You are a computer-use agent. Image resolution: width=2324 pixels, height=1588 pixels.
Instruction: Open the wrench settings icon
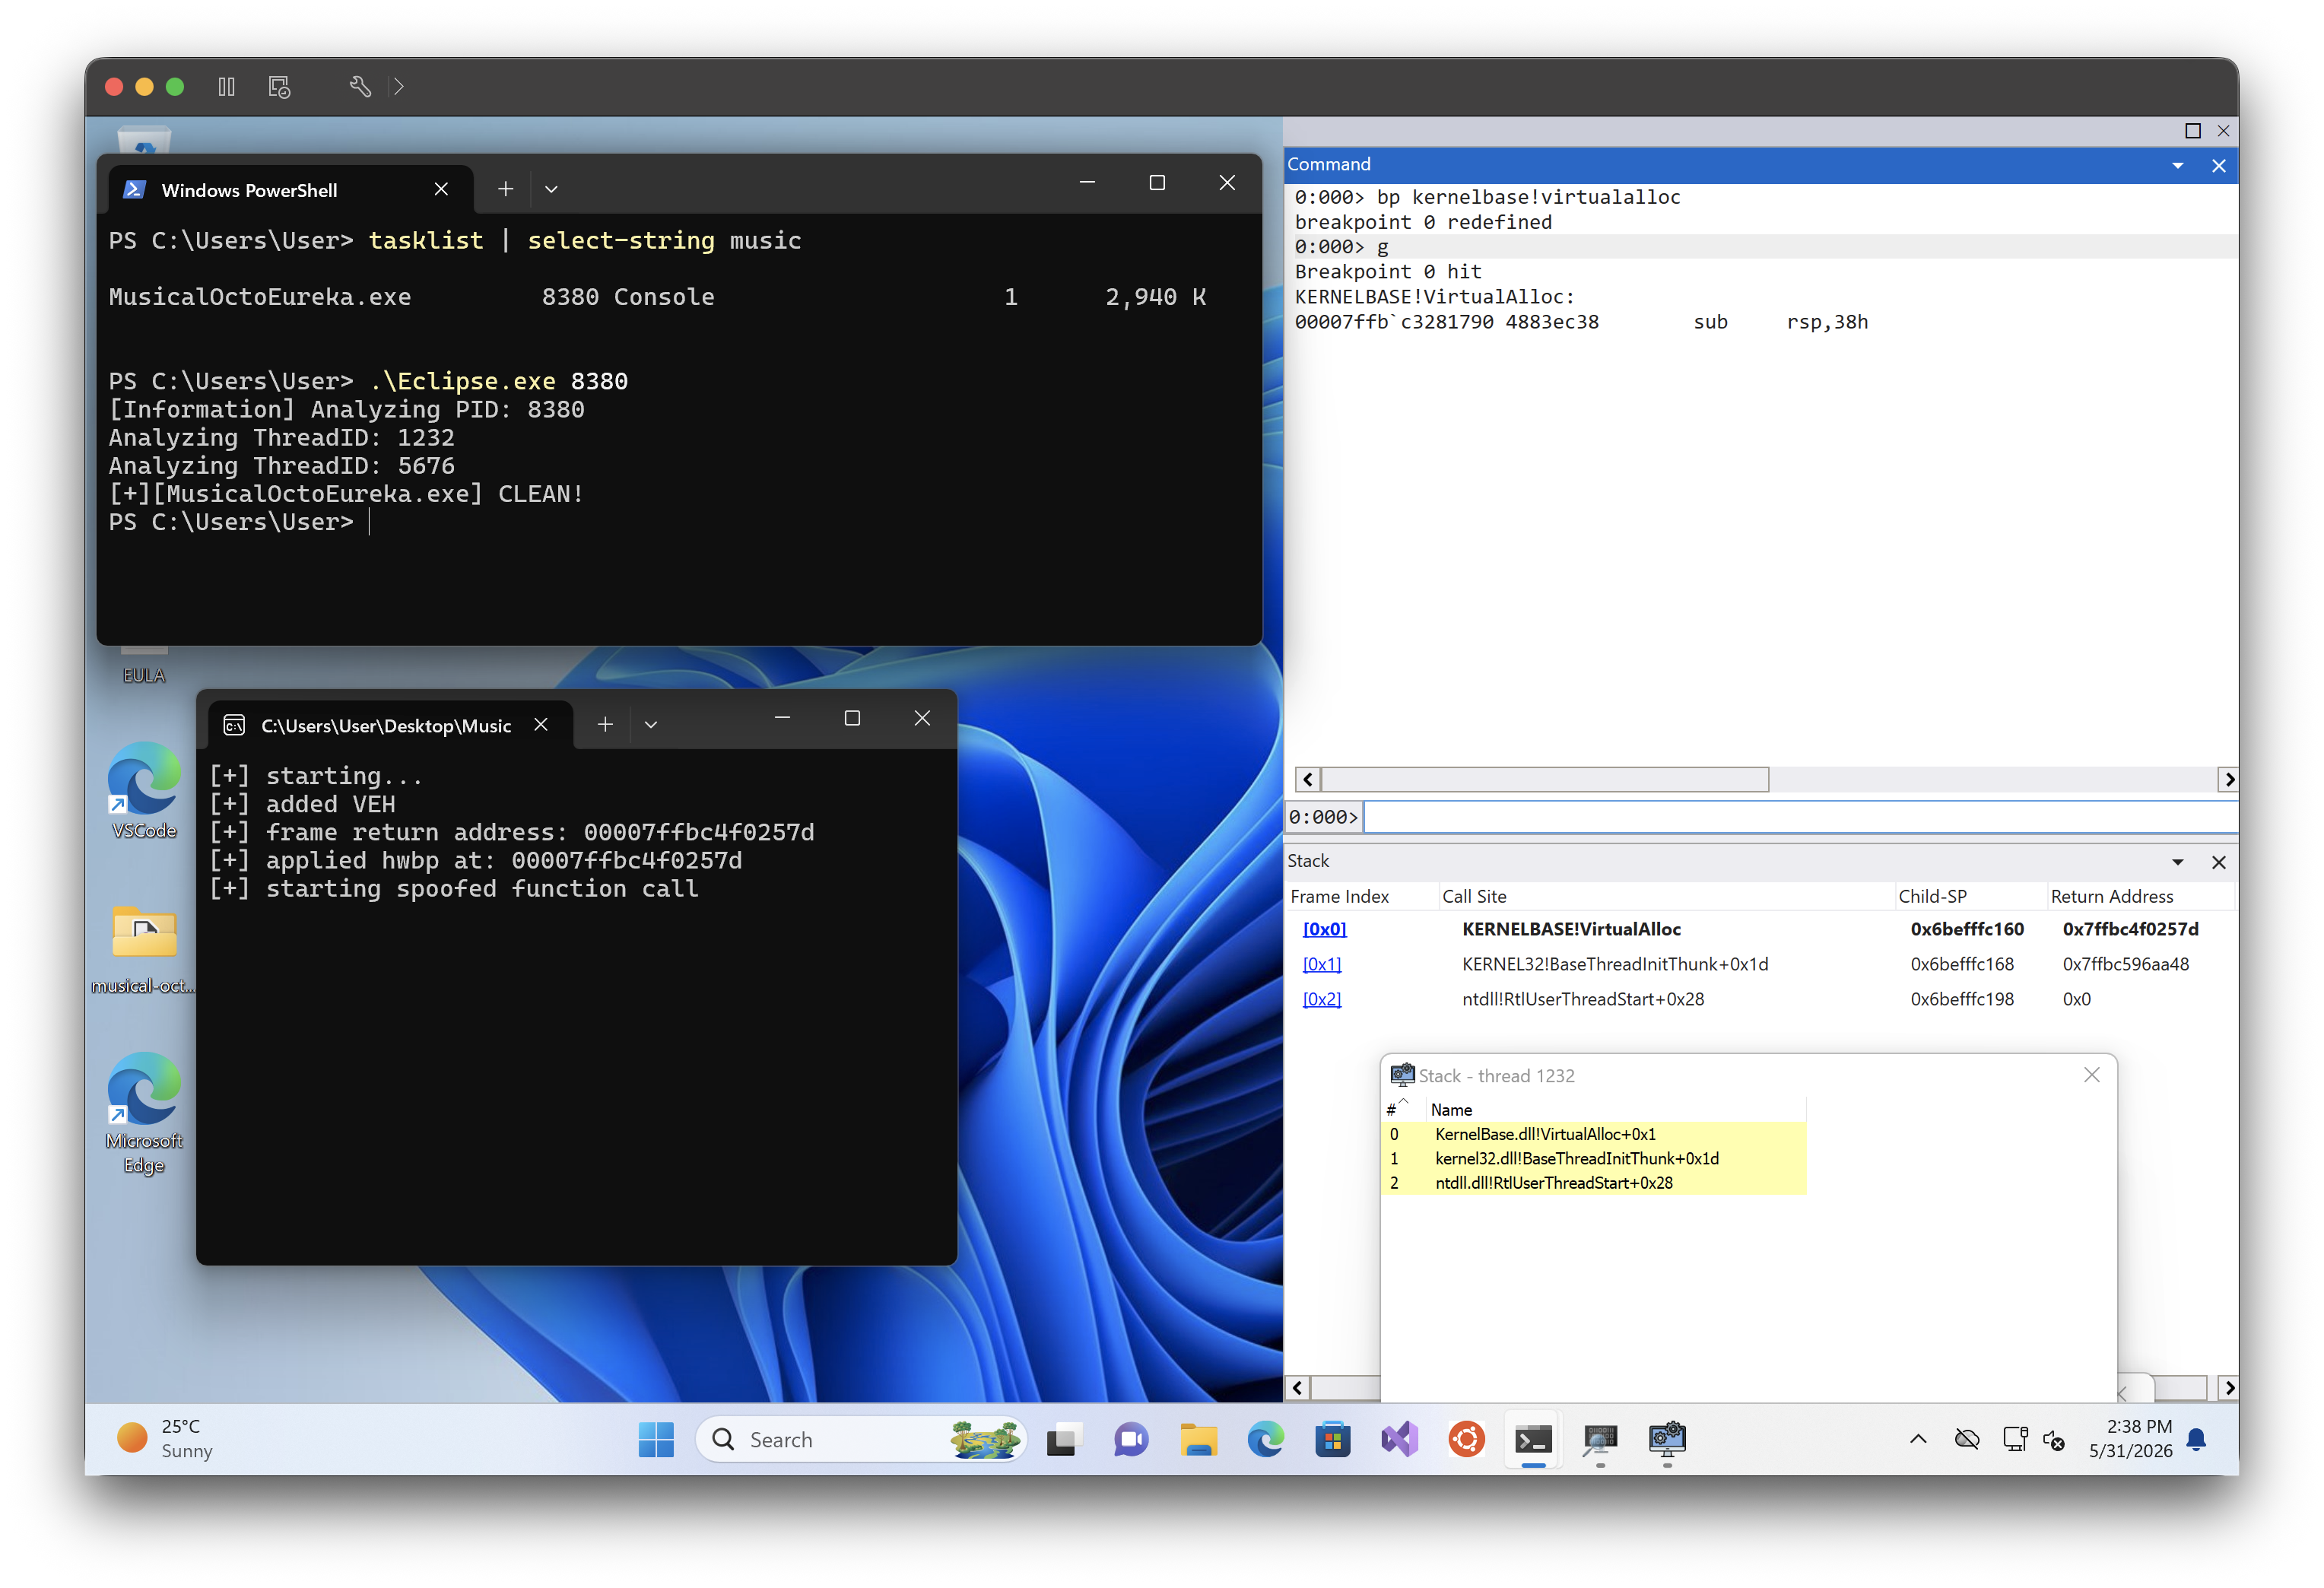[x=359, y=87]
